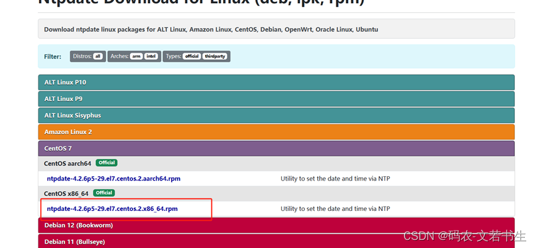Expand the Debian 11 (Bullseye) section
The height and width of the screenshot is (248, 536).
pos(276,241)
